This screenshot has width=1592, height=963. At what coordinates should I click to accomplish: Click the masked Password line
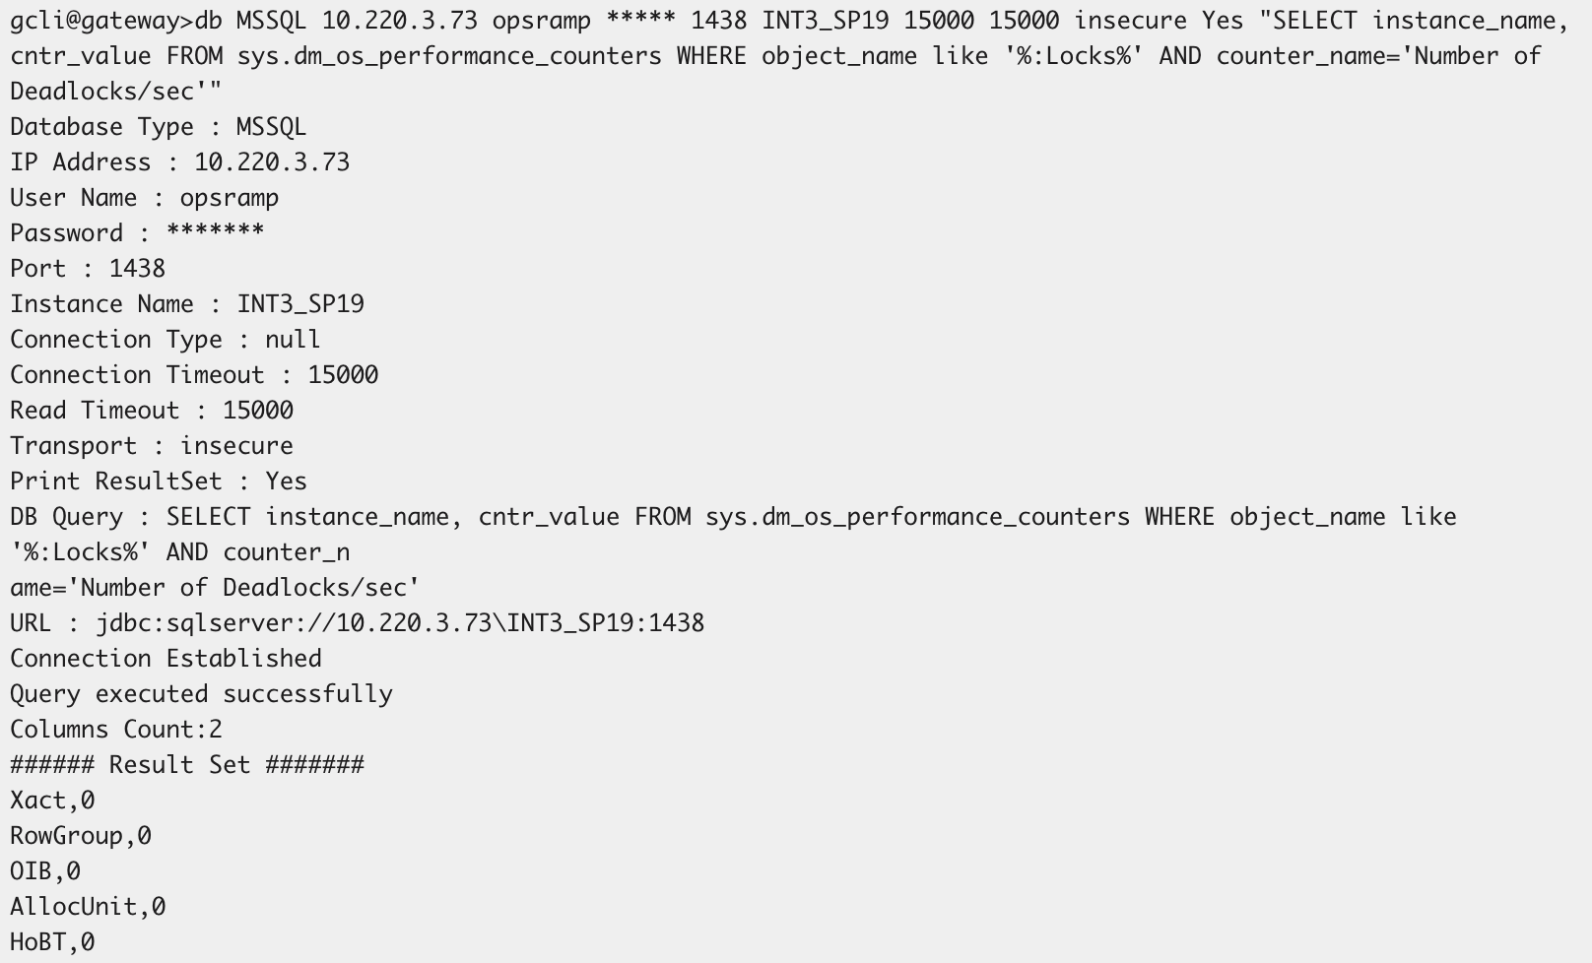point(137,233)
